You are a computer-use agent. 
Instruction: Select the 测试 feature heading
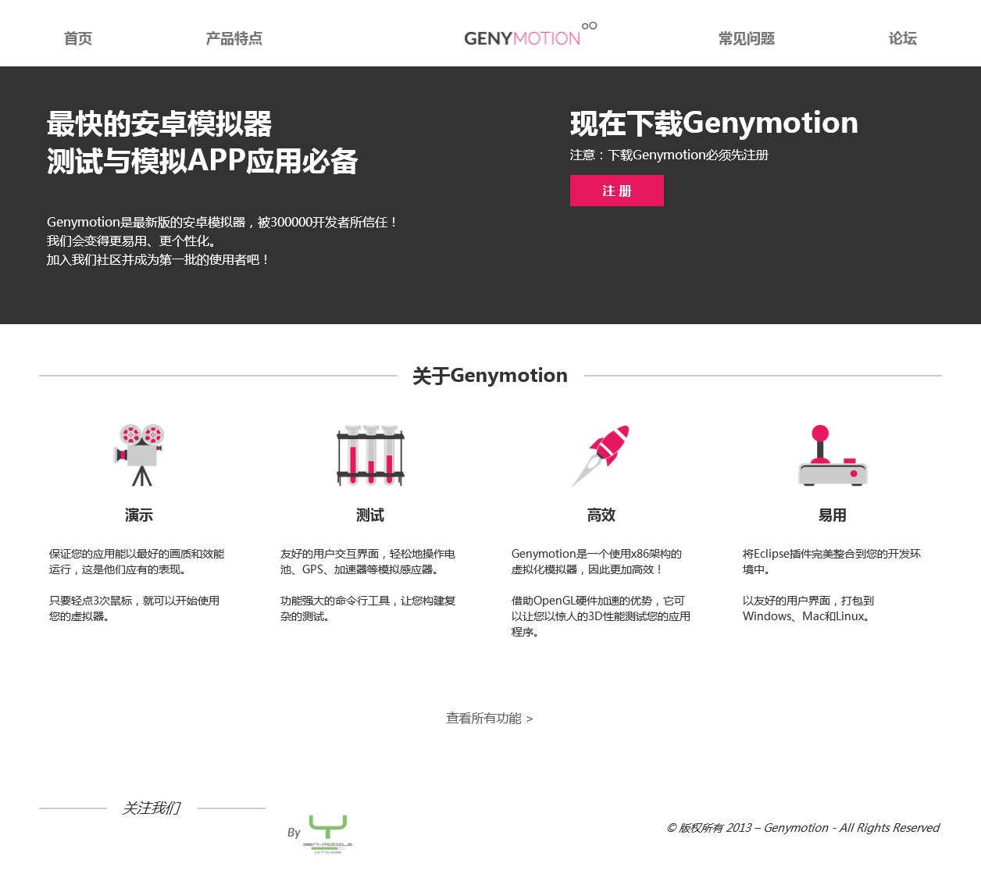coord(370,515)
